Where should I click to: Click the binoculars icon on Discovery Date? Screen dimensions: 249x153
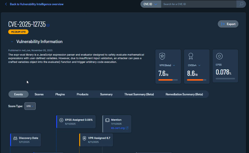tap(15, 138)
